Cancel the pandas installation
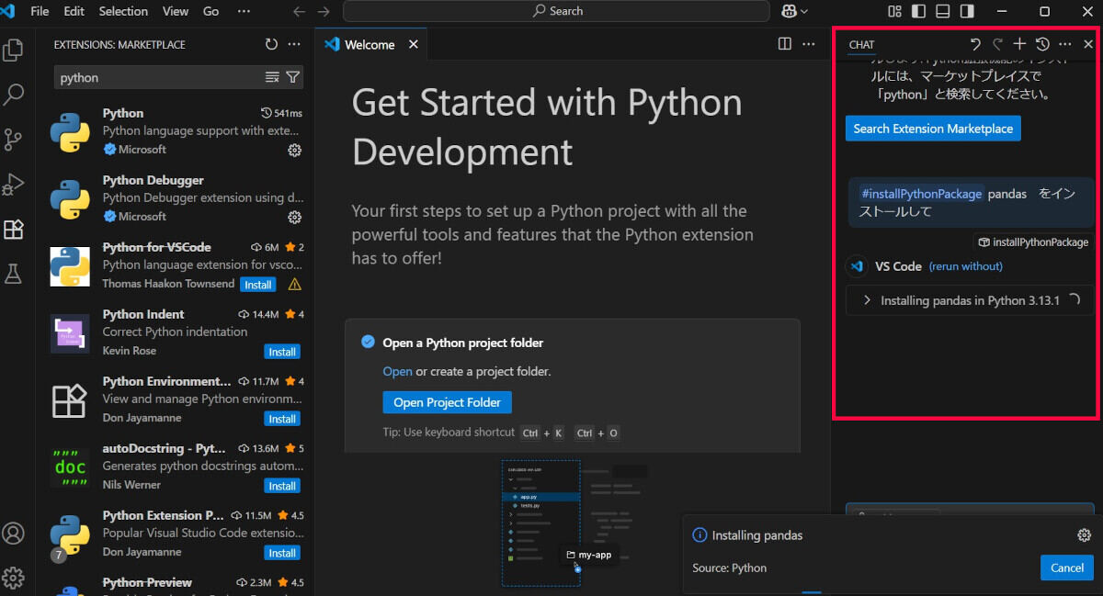1103x596 pixels. [1067, 568]
